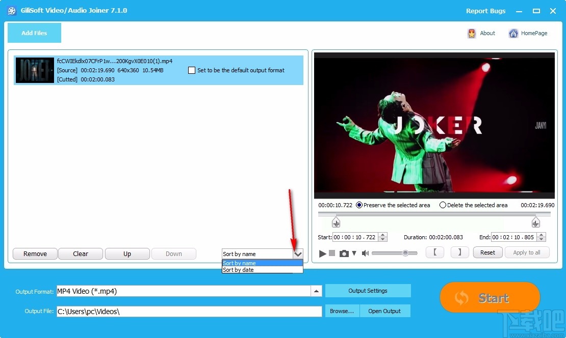Mute the preview audio via speaker icon
This screenshot has width=566, height=338.
365,252
